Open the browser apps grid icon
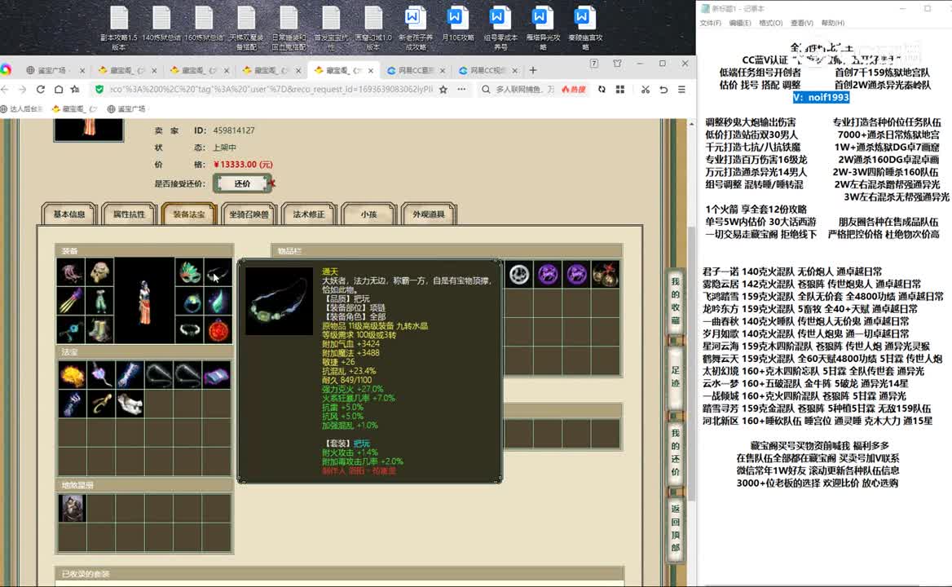The image size is (952, 587). [620, 89]
